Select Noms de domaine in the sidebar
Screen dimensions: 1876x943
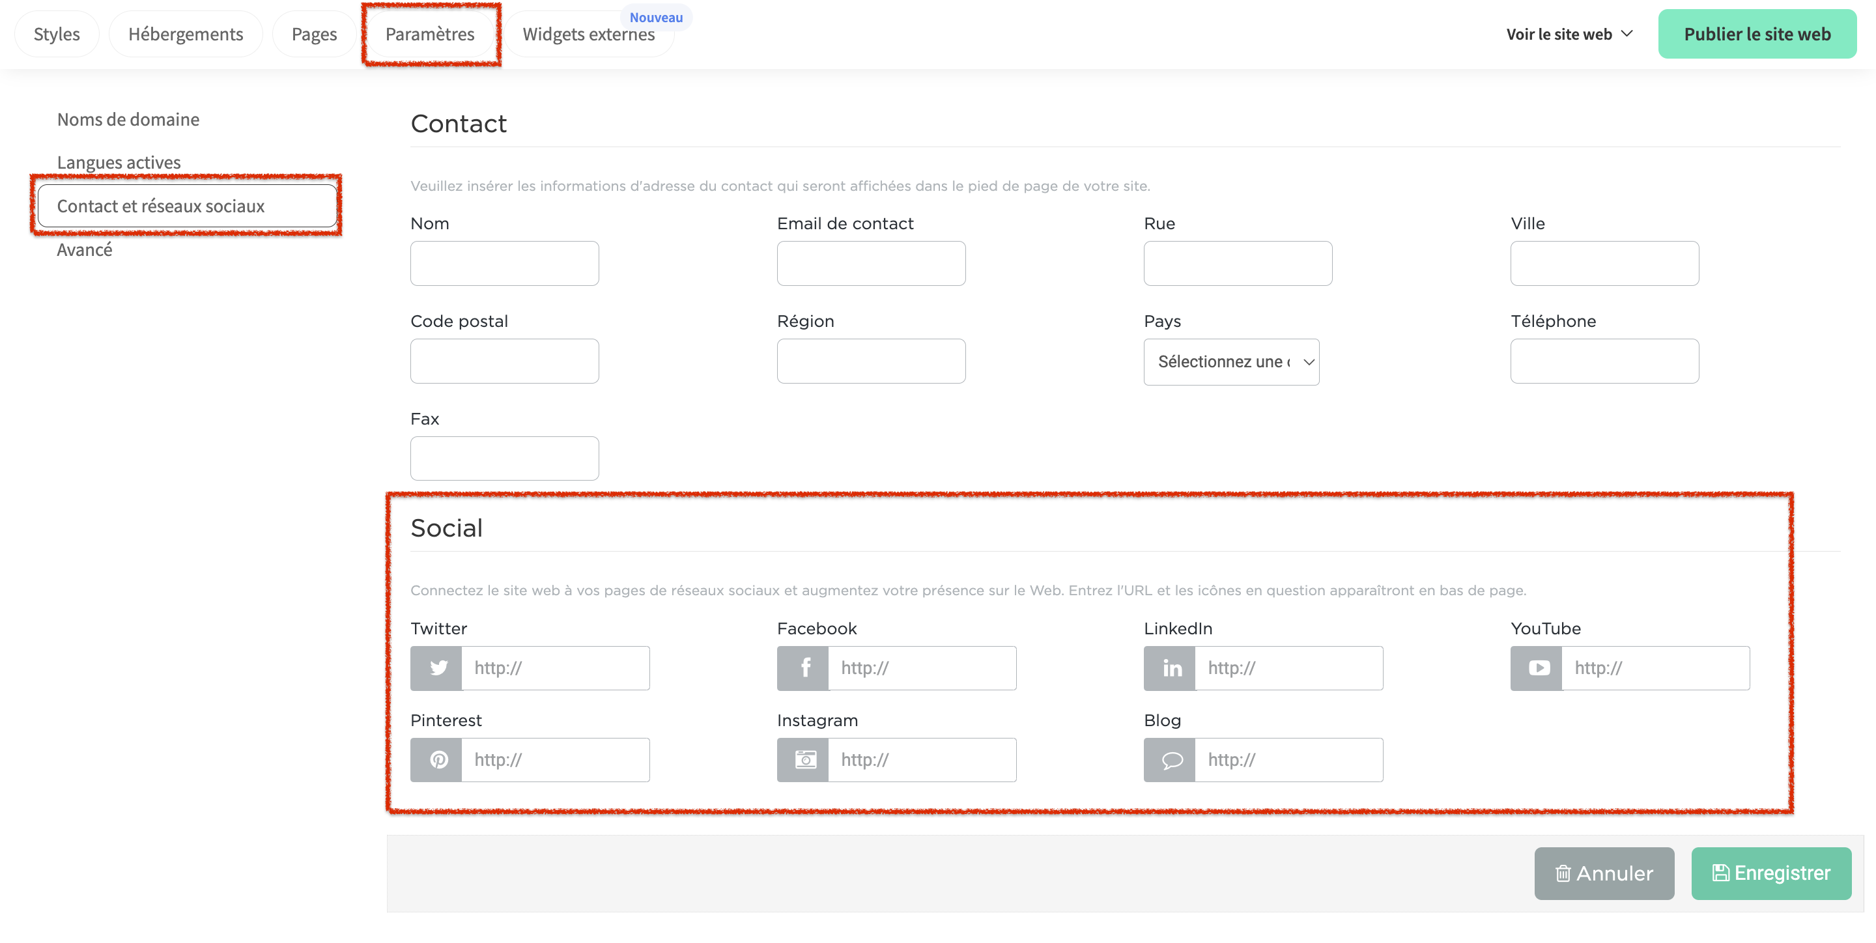pos(128,119)
